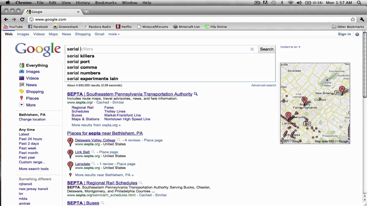Open Google settings gear icon
367x206 pixels.
(357, 34)
